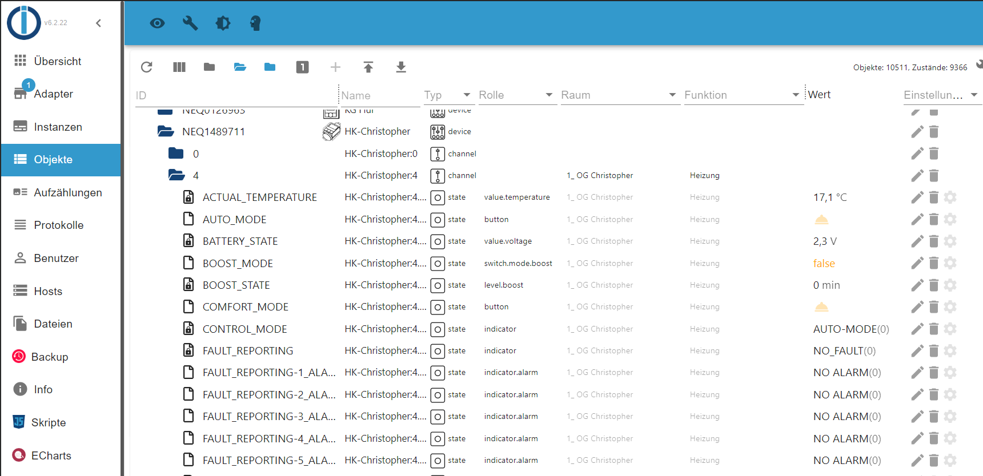The image size is (983, 476).
Task: Open column configuration icon
Action: (179, 67)
